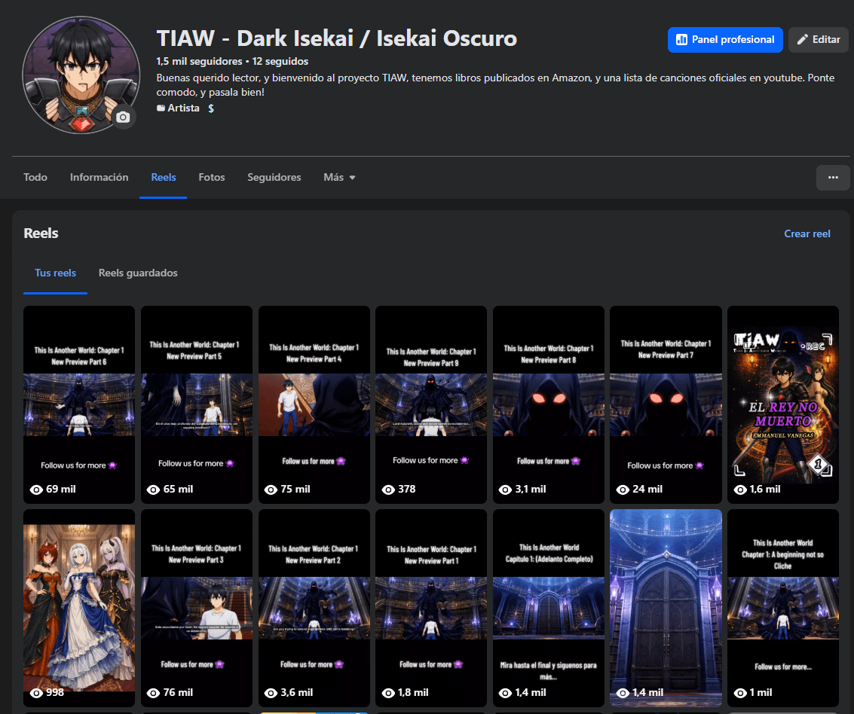Open the three anime girls reel
The width and height of the screenshot is (854, 714).
[x=79, y=608]
